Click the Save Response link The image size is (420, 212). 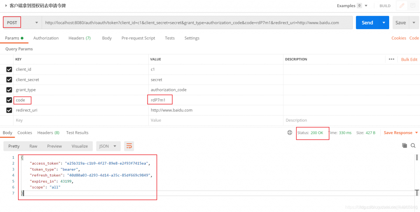pyautogui.click(x=398, y=132)
